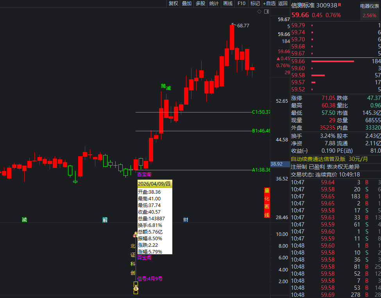Click the 财 marker on the timeline
The width and height of the screenshot is (381, 298).
point(186,220)
